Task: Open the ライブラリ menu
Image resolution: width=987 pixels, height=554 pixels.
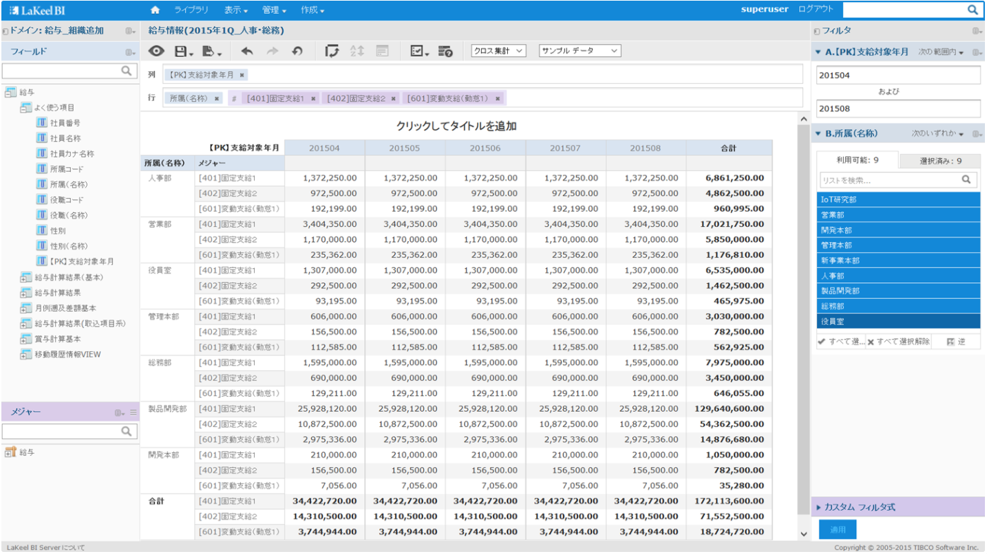Action: click(191, 10)
